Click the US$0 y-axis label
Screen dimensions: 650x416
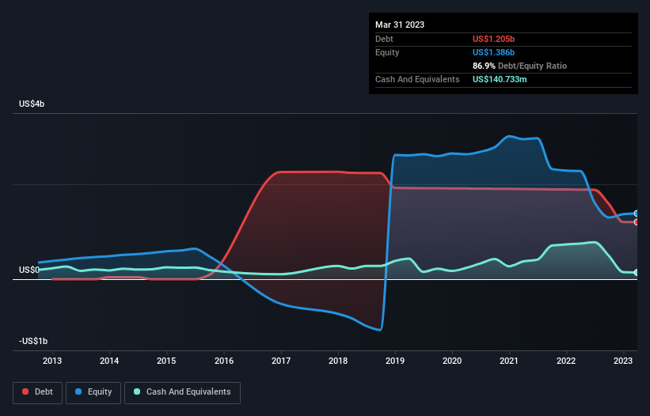[x=29, y=270]
